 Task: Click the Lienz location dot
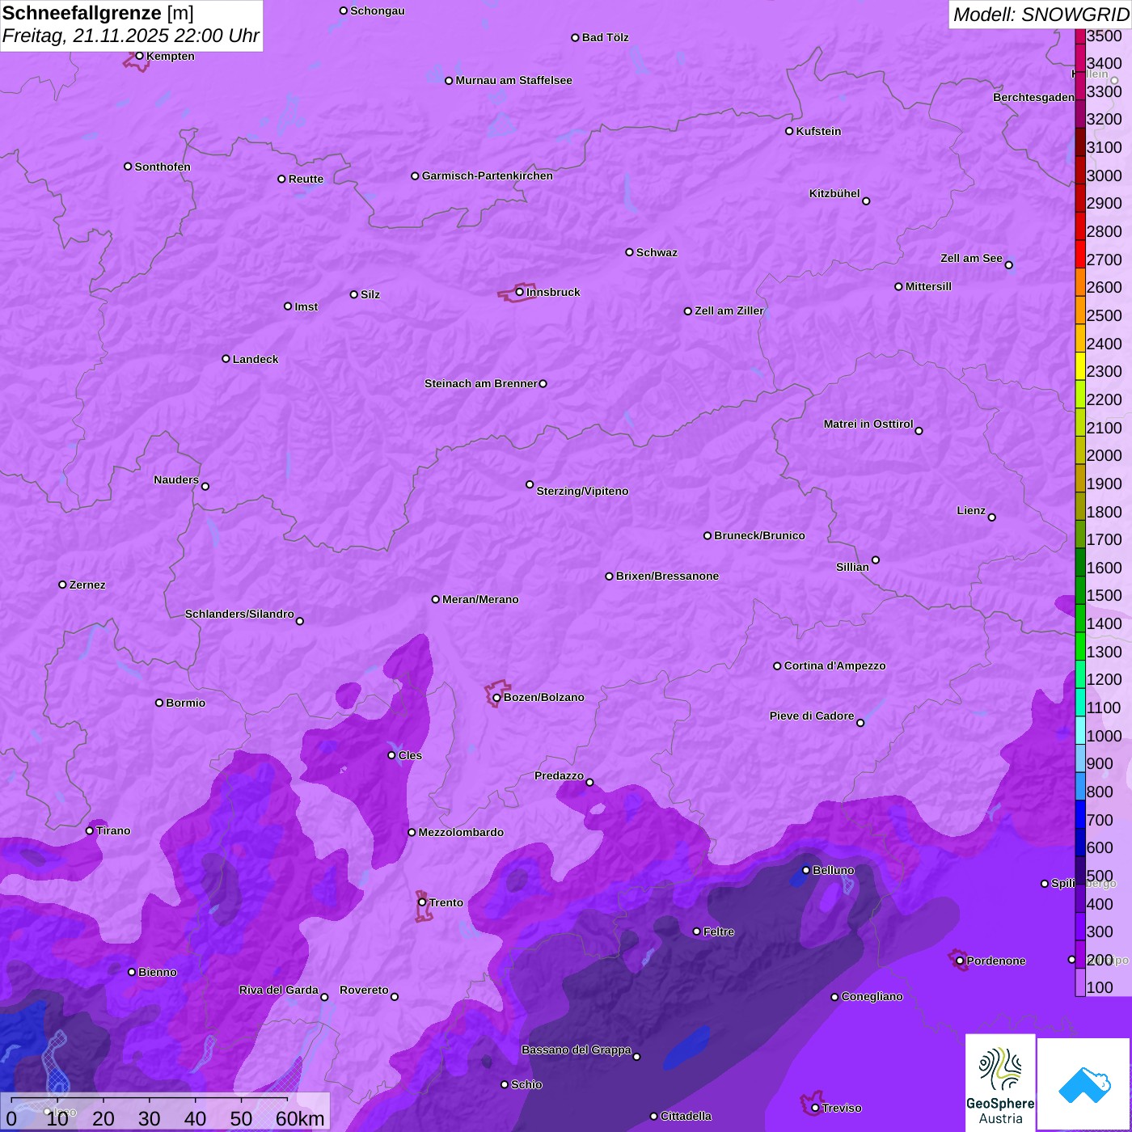[x=992, y=517]
